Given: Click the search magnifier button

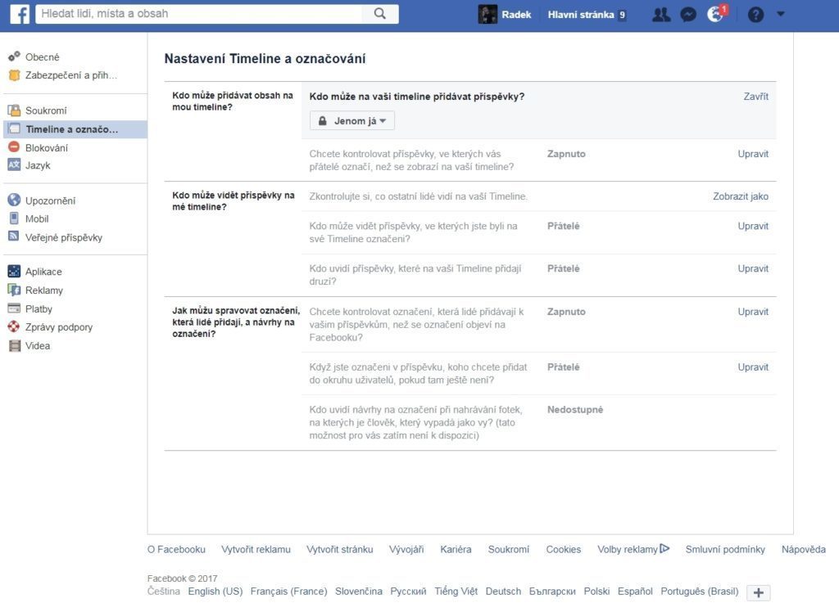Looking at the screenshot, I should click(380, 14).
